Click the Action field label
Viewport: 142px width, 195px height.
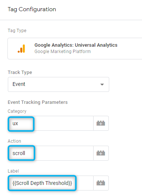[x=15, y=141]
